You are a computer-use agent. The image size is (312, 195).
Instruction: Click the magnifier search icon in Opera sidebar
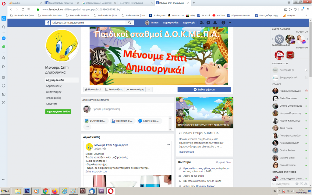[3, 57]
